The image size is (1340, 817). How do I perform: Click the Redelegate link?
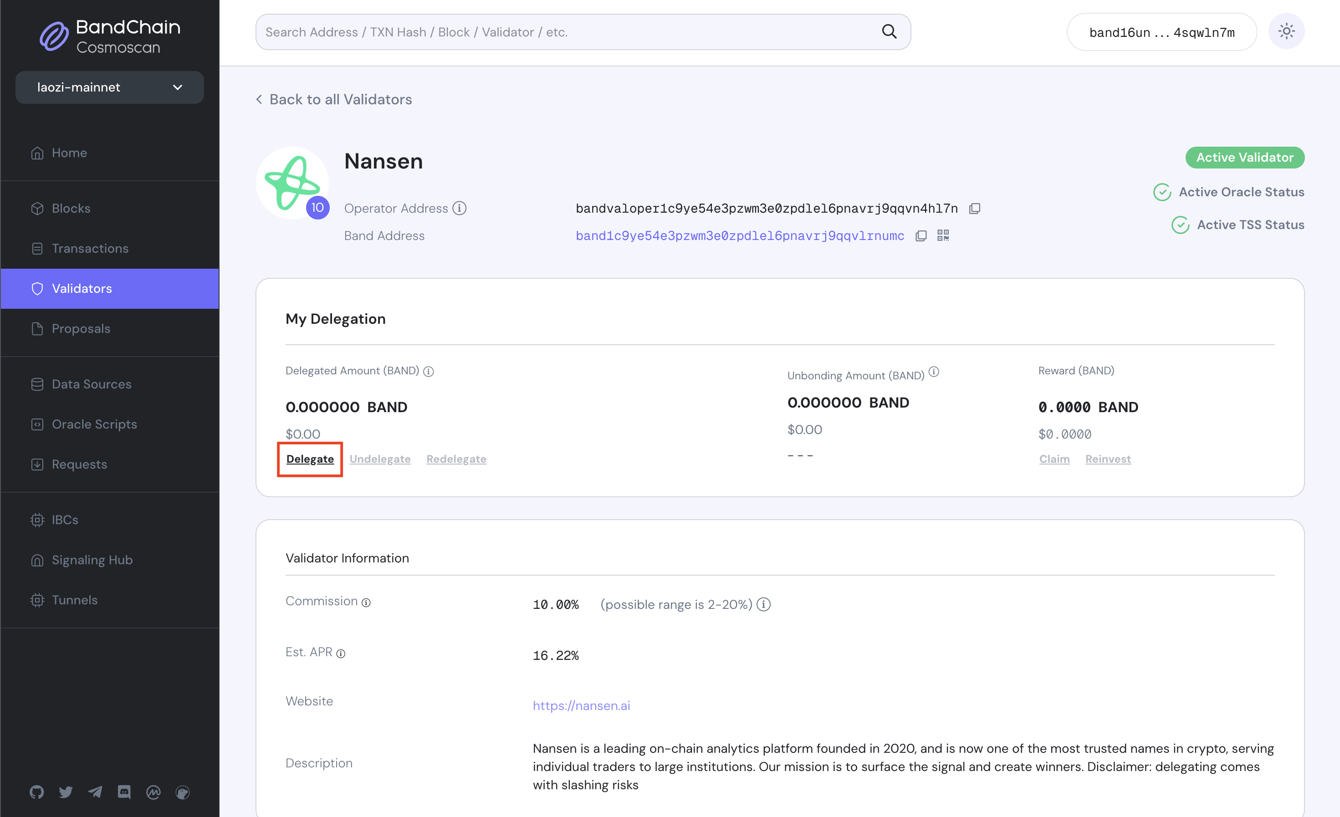456,459
